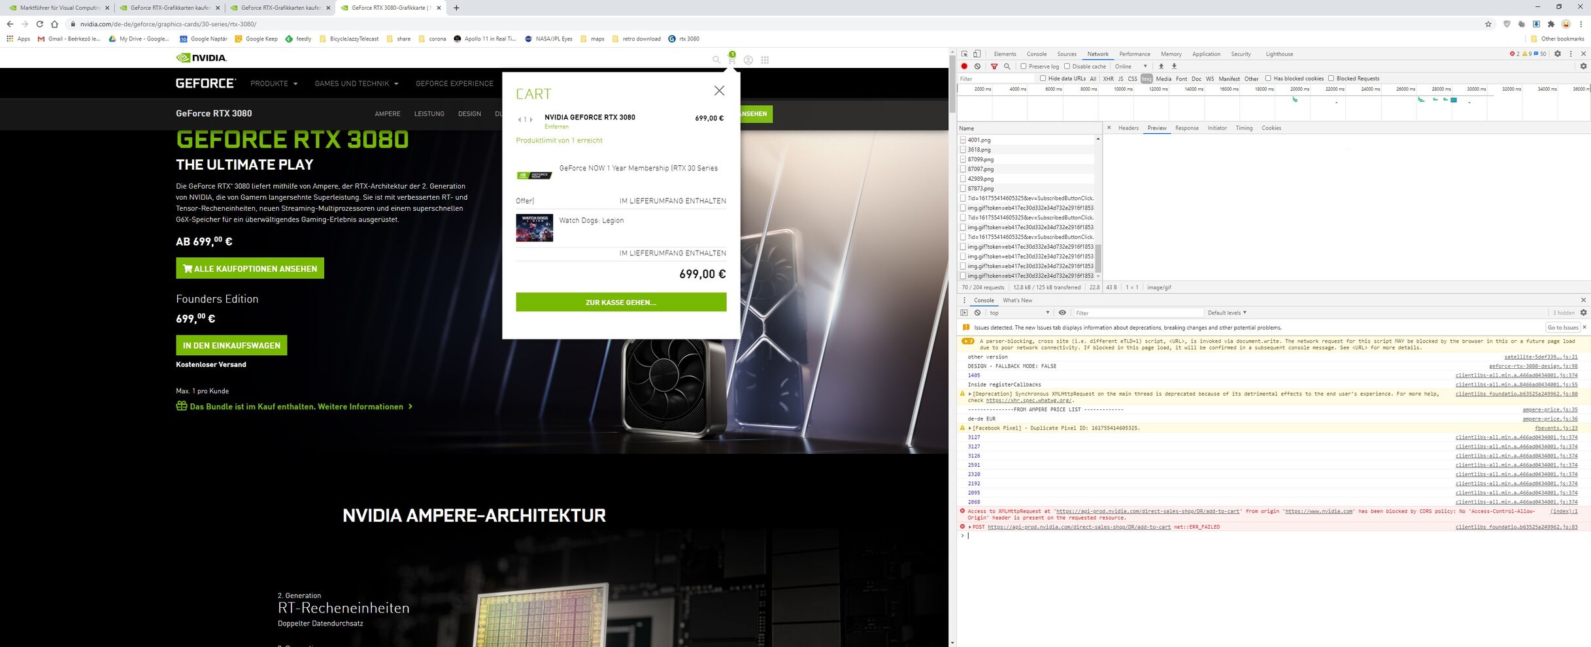Expand the PRODUKTE menu on GeForce bar
Viewport: 1591px width, 647px height.
pos(274,84)
